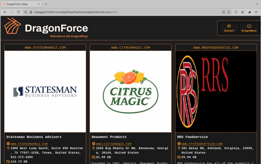Click folder icon beside 21.69 GB

94,157
